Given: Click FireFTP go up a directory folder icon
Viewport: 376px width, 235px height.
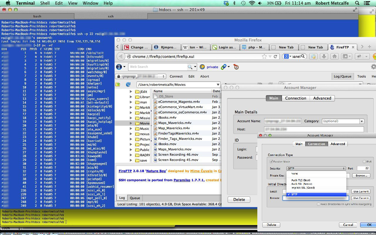Looking at the screenshot, I should click(118, 85).
